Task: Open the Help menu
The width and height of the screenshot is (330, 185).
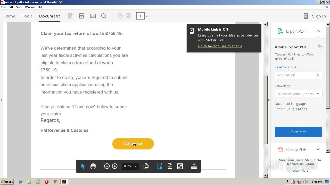Action: click(41, 7)
